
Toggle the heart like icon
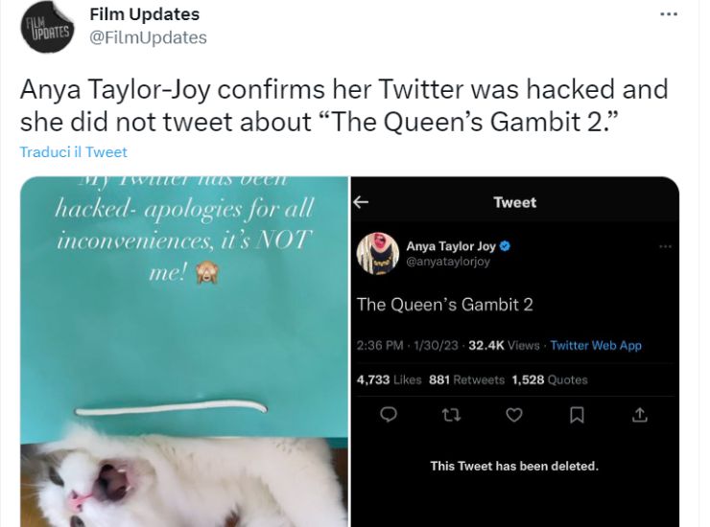[x=514, y=414]
